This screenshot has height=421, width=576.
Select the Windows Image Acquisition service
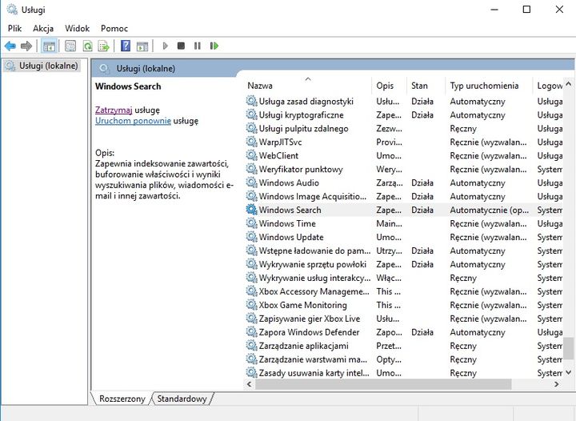point(403,196)
